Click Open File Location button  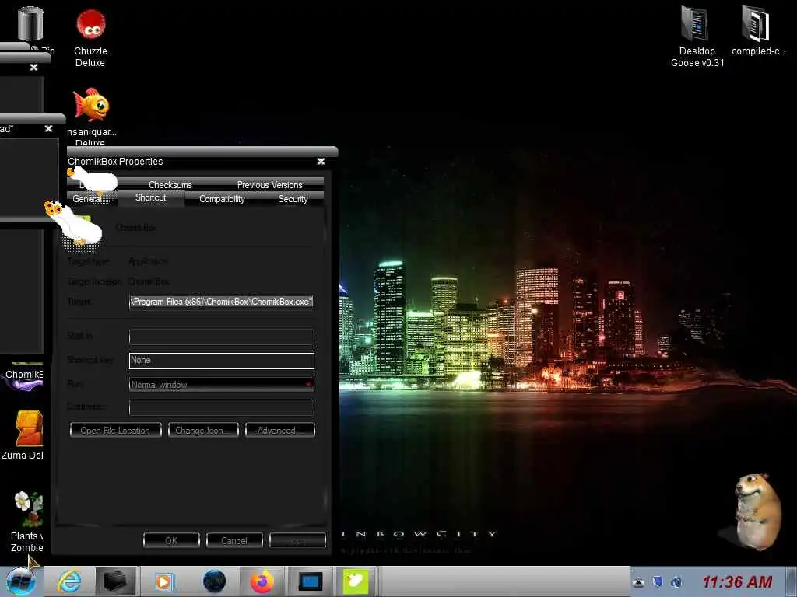[x=115, y=430]
